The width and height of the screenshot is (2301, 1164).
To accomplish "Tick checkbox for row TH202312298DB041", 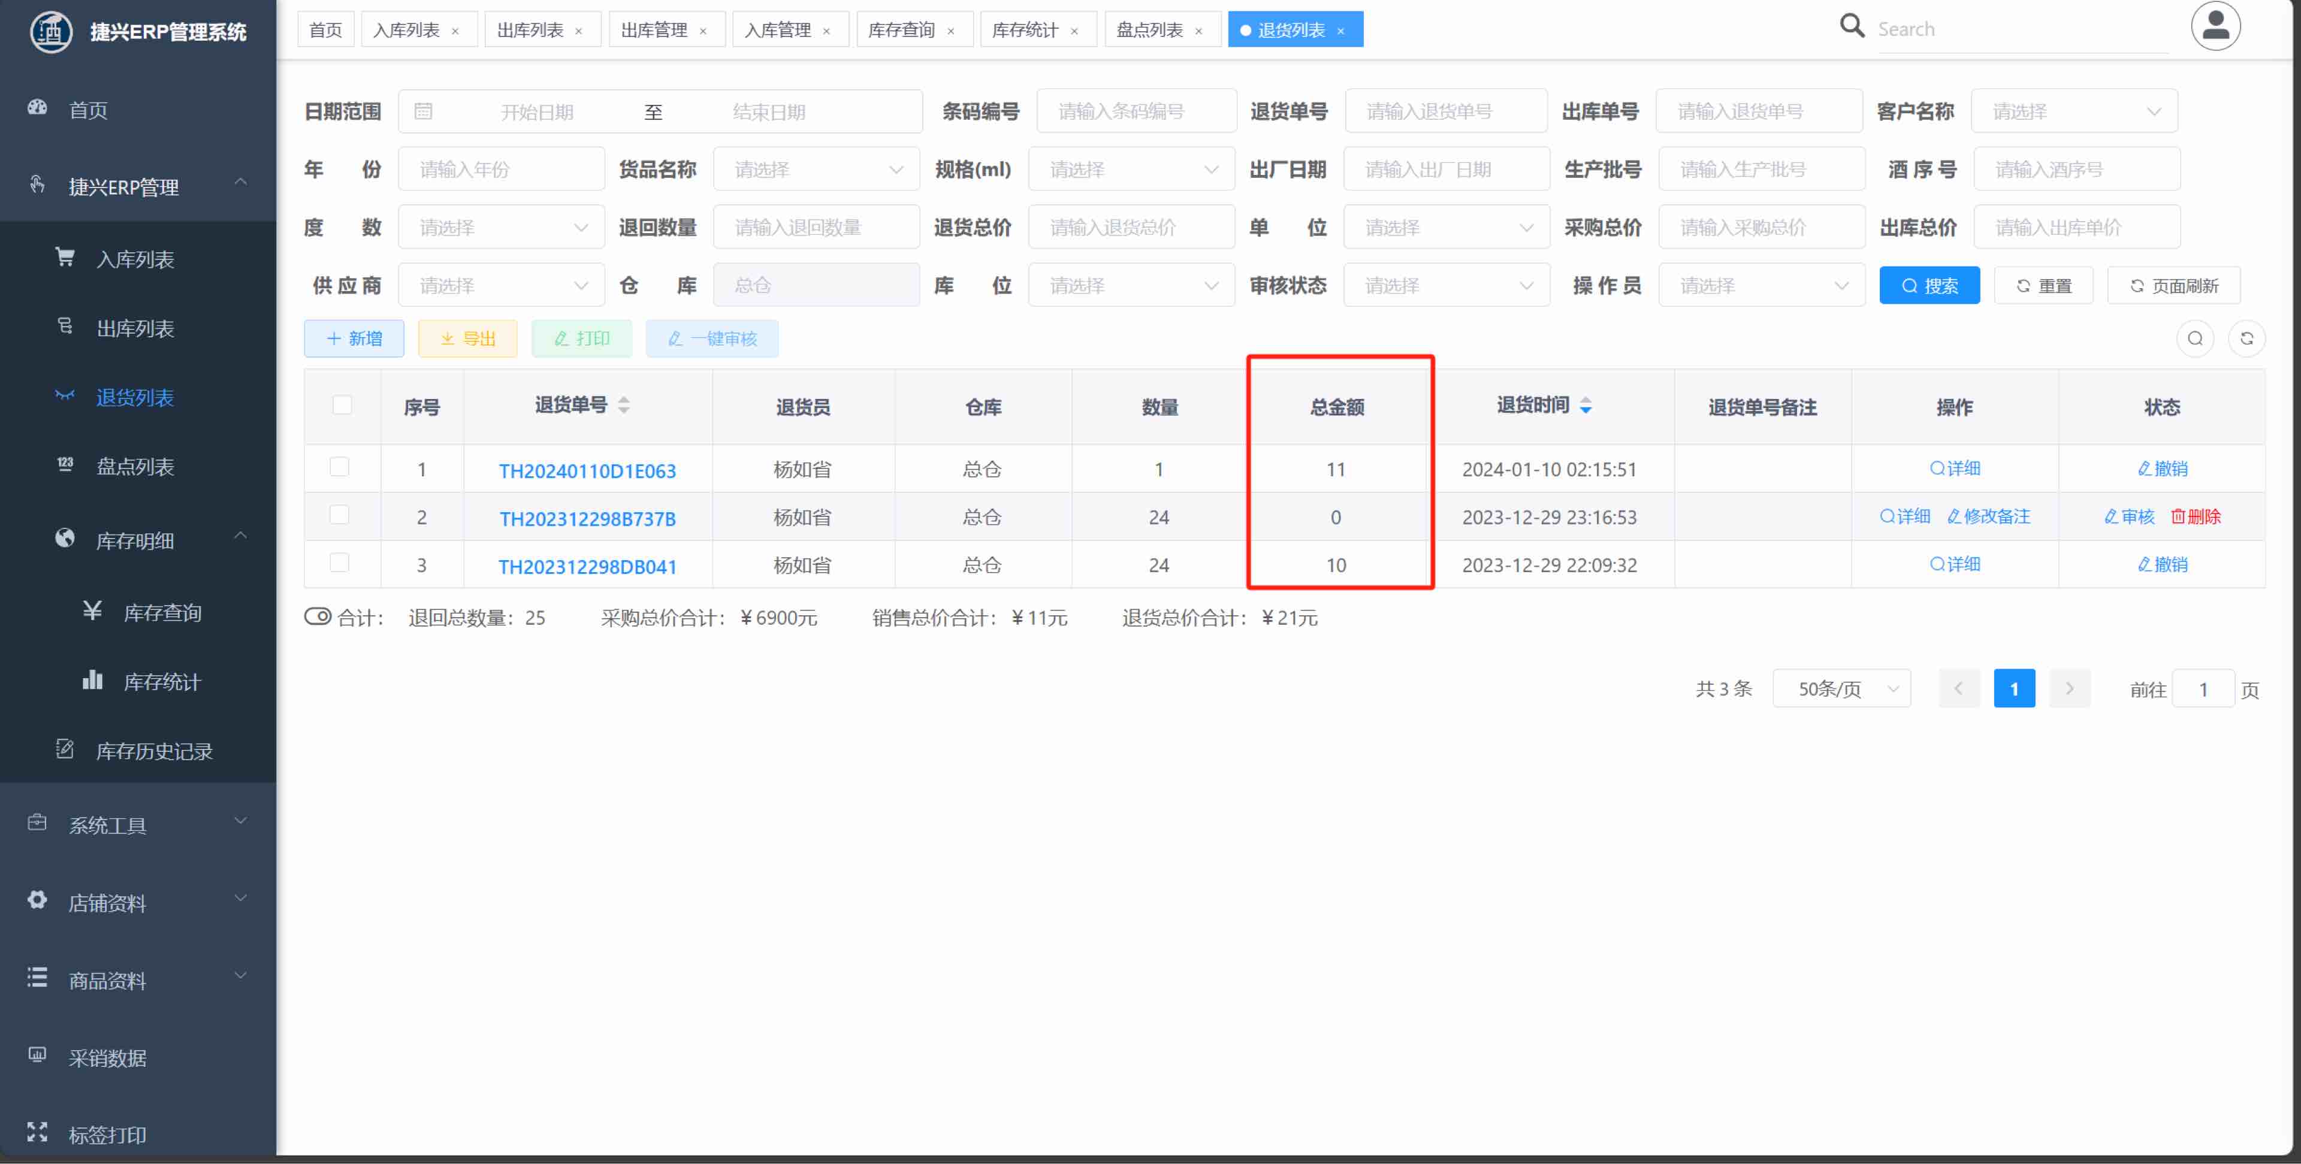I will tap(339, 562).
